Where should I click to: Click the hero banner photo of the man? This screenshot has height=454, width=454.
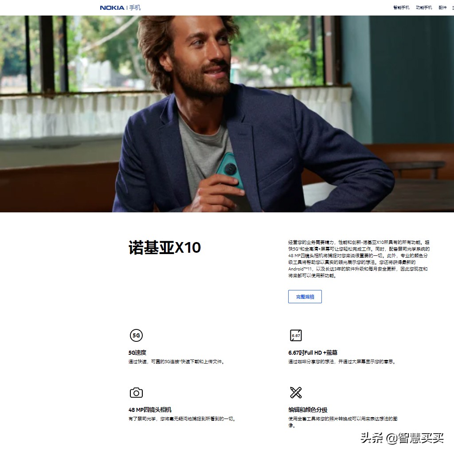(227, 114)
